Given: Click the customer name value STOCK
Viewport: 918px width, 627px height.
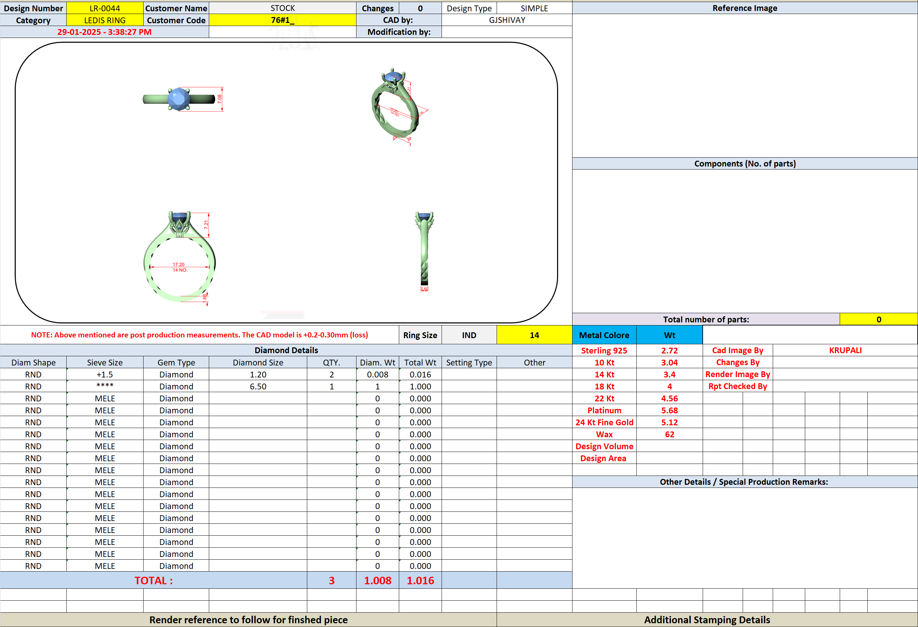Looking at the screenshot, I should point(282,8).
